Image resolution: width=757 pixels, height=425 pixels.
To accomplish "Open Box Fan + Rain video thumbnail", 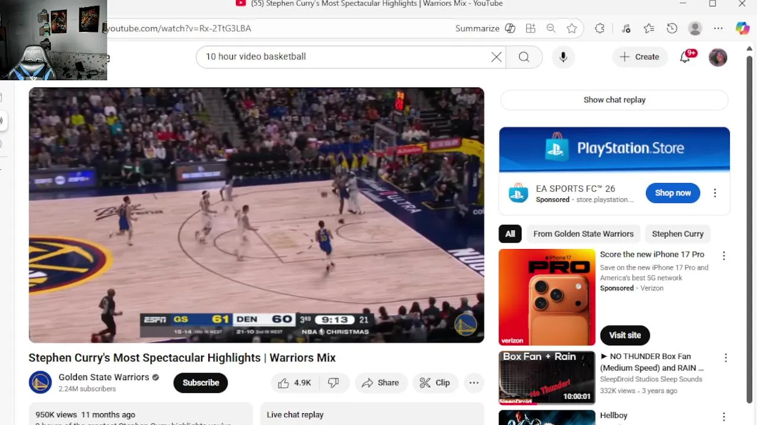I will point(547,378).
